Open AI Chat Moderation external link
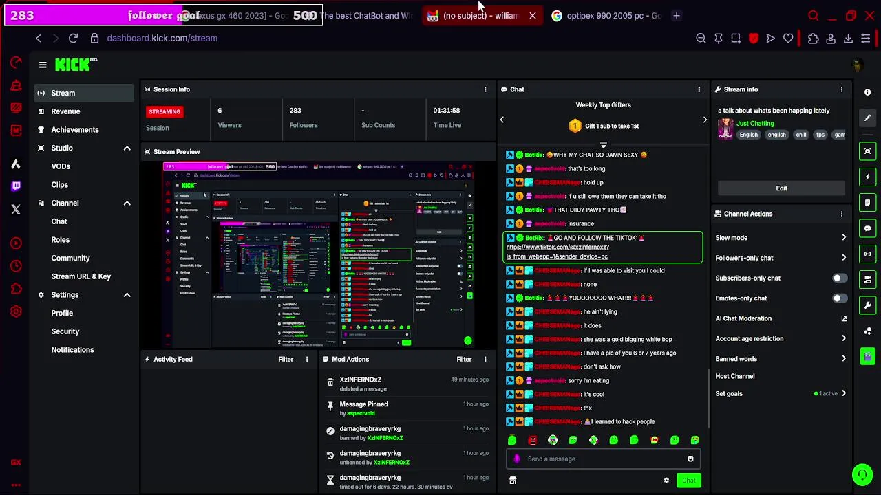 tap(844, 318)
